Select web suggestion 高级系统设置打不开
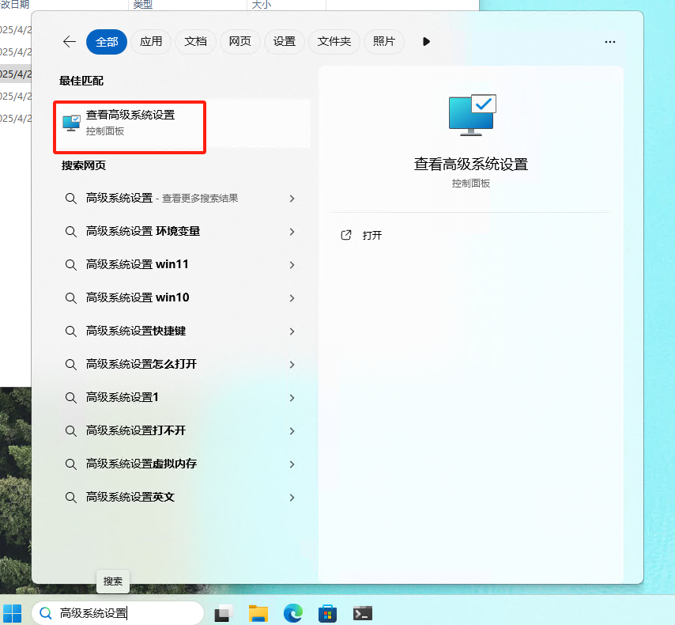This screenshot has height=625, width=675. click(181, 430)
